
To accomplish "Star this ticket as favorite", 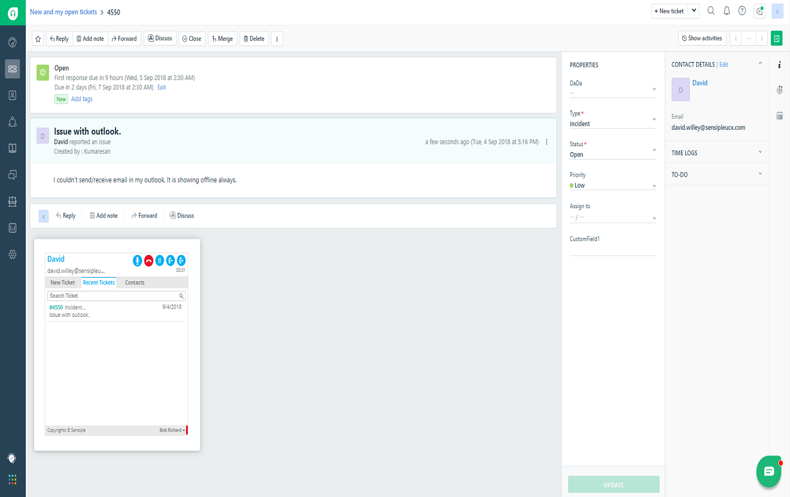I will tap(37, 38).
